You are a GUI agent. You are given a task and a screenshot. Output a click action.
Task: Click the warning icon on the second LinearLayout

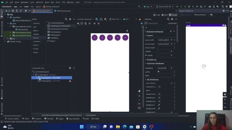click(70, 81)
